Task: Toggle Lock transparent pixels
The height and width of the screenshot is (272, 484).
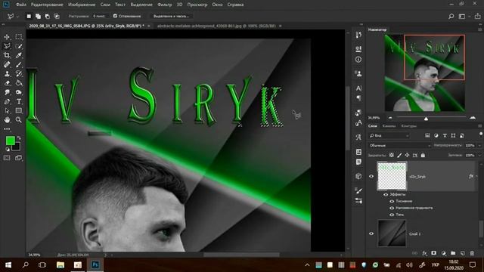Action: pyautogui.click(x=392, y=155)
